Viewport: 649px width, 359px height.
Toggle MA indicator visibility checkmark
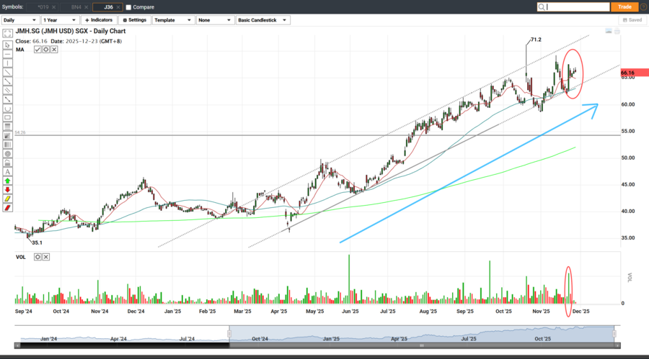37,50
